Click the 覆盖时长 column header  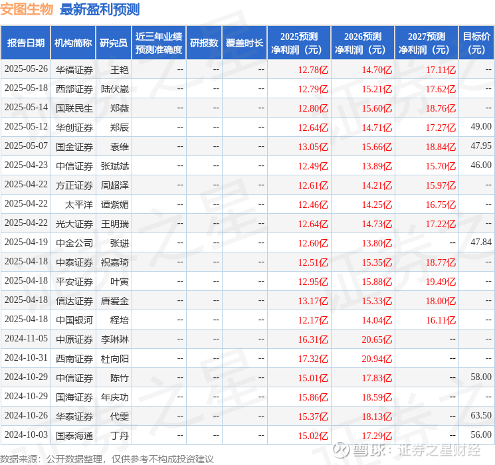(x=245, y=43)
